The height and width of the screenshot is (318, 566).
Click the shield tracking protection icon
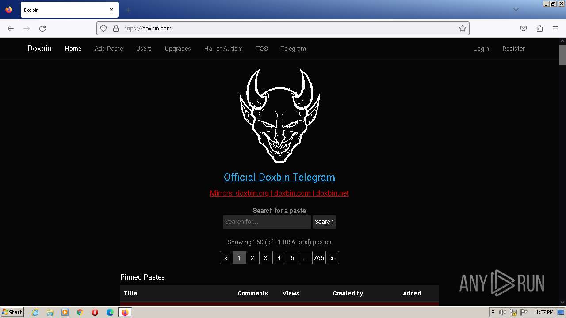click(103, 28)
